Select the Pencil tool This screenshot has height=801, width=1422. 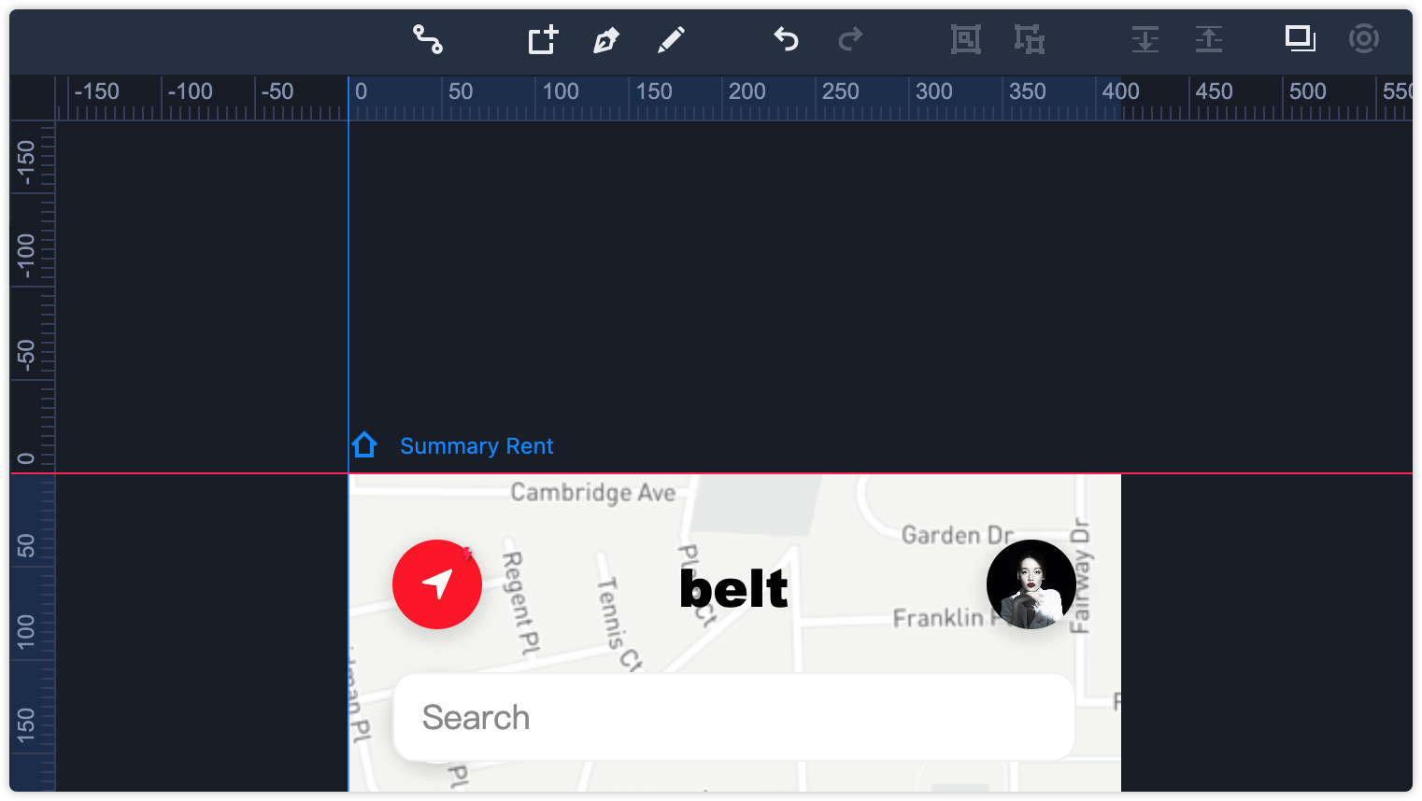coord(671,40)
